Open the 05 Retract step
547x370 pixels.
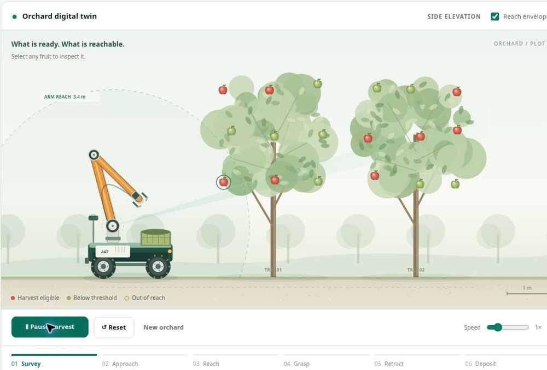(417, 362)
